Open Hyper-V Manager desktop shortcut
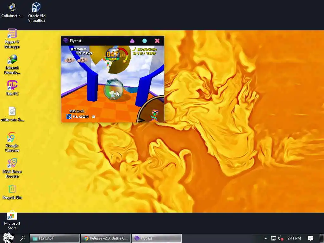This screenshot has width=324, height=243. (12, 38)
